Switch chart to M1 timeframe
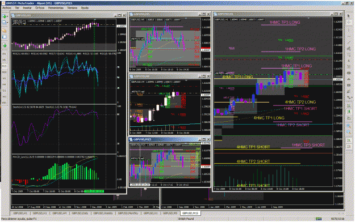Viewport: 355px width, 222px height. tap(5, 54)
